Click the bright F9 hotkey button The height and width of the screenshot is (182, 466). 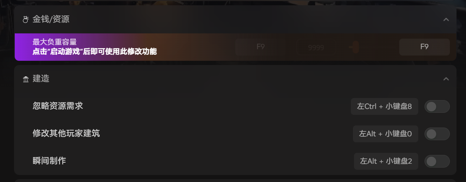click(x=424, y=47)
